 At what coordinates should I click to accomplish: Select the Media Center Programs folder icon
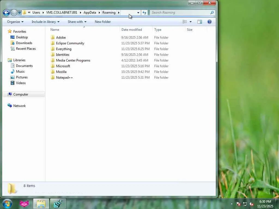[53, 60]
